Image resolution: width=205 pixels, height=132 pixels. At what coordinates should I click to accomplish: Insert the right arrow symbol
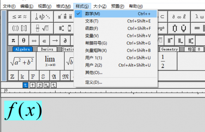[x=55, y=41]
